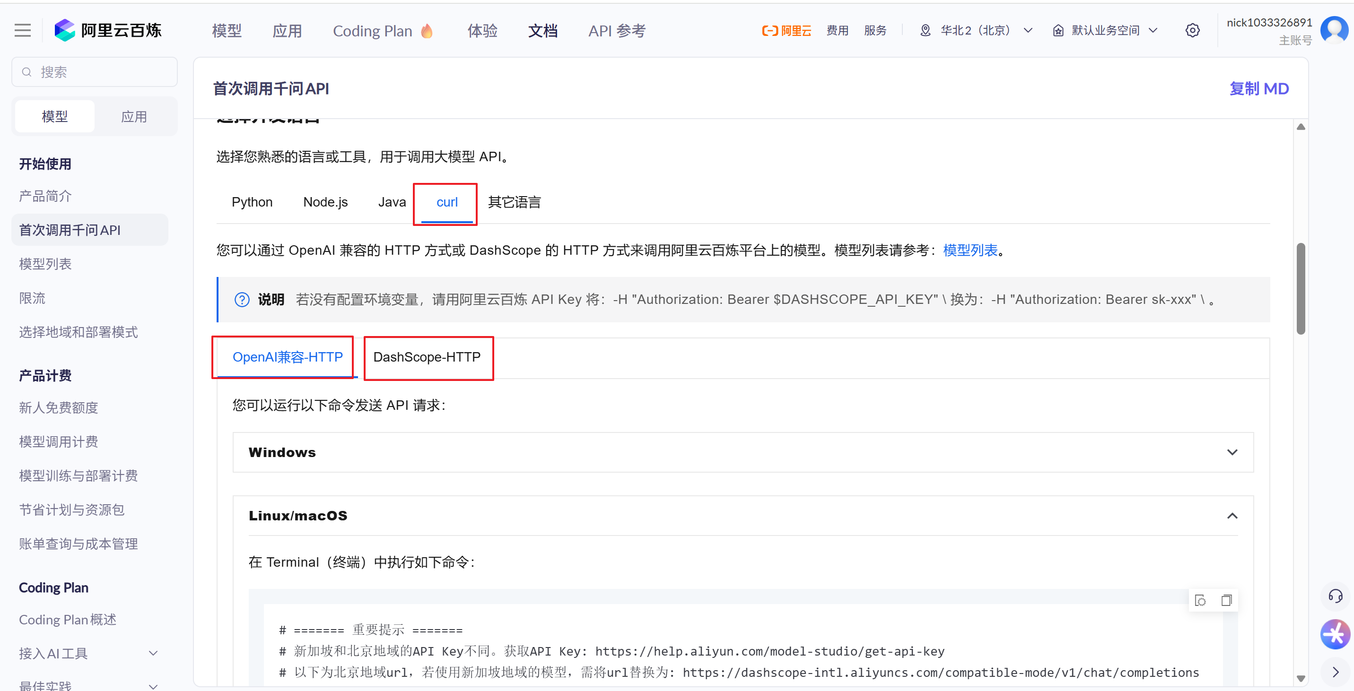Open headset customer support icon
The image size is (1354, 691).
pyautogui.click(x=1335, y=596)
